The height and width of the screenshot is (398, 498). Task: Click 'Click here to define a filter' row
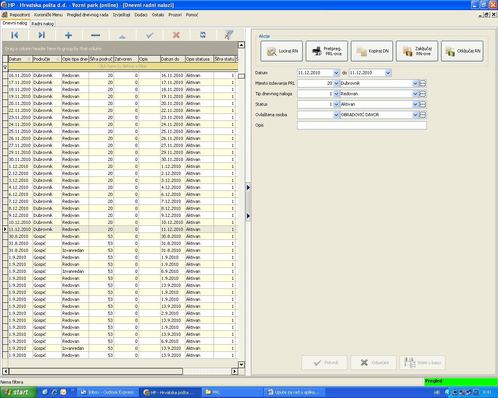[123, 66]
